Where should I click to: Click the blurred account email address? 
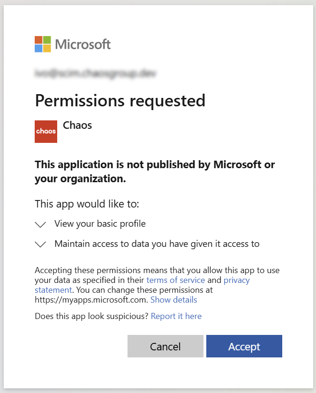pyautogui.click(x=95, y=73)
